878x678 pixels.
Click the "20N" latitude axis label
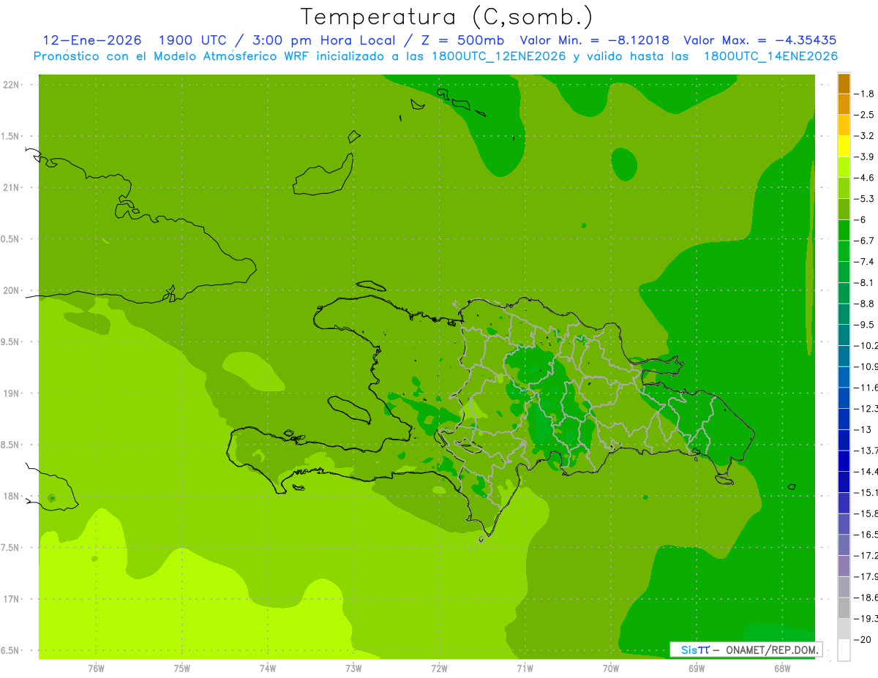tap(11, 291)
